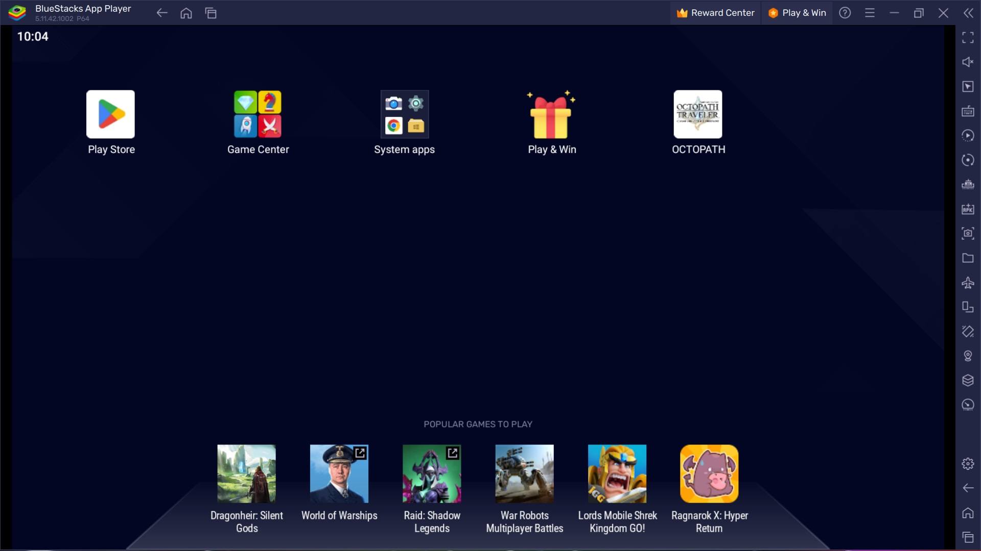Screen dimensions: 981x551
Task: Click back arrow at sidebar bottom
Action: click(968, 488)
